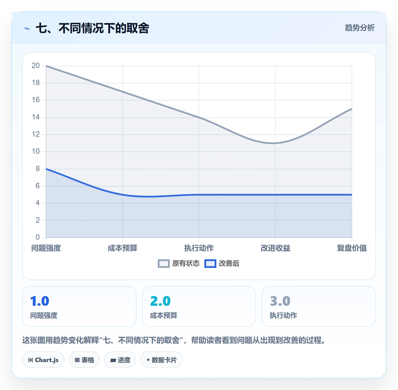This screenshot has height=390, width=398.
Task: Click the 问题强度 label under the 1.0 value
Action: coord(44,315)
